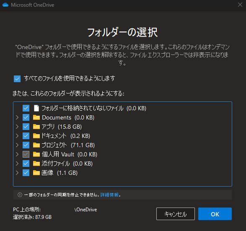
Task: Expand the アプリ folder tree
Action: (x=17, y=127)
